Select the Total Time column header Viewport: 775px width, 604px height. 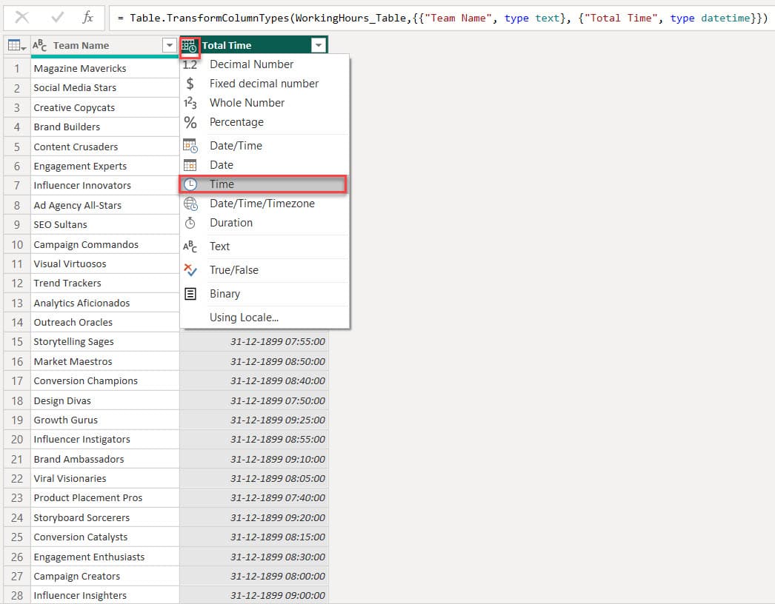coord(254,45)
